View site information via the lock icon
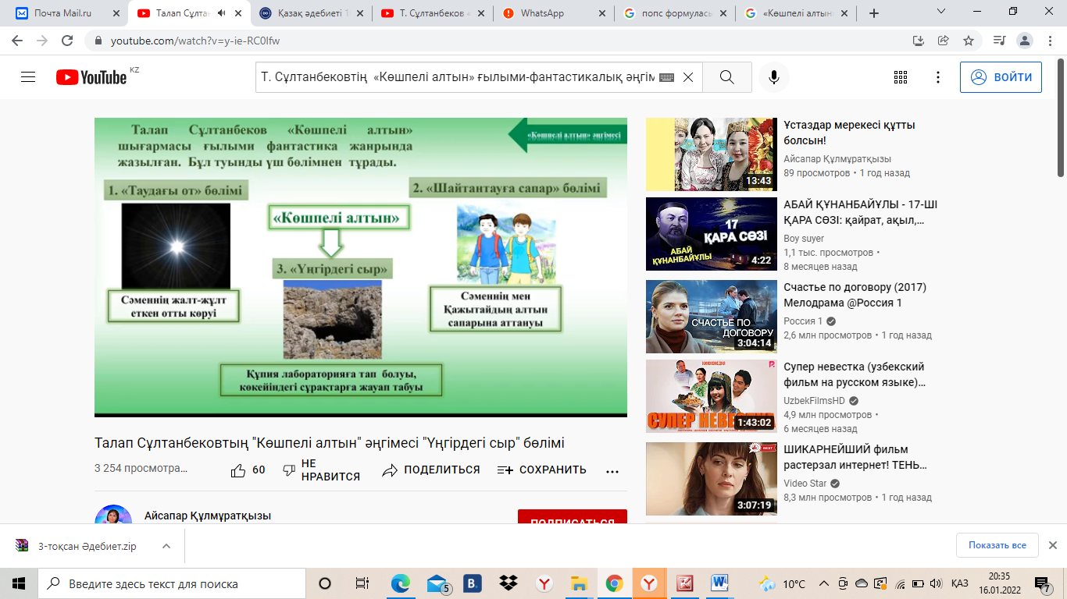Screen dimensions: 1067x599 pos(98,41)
